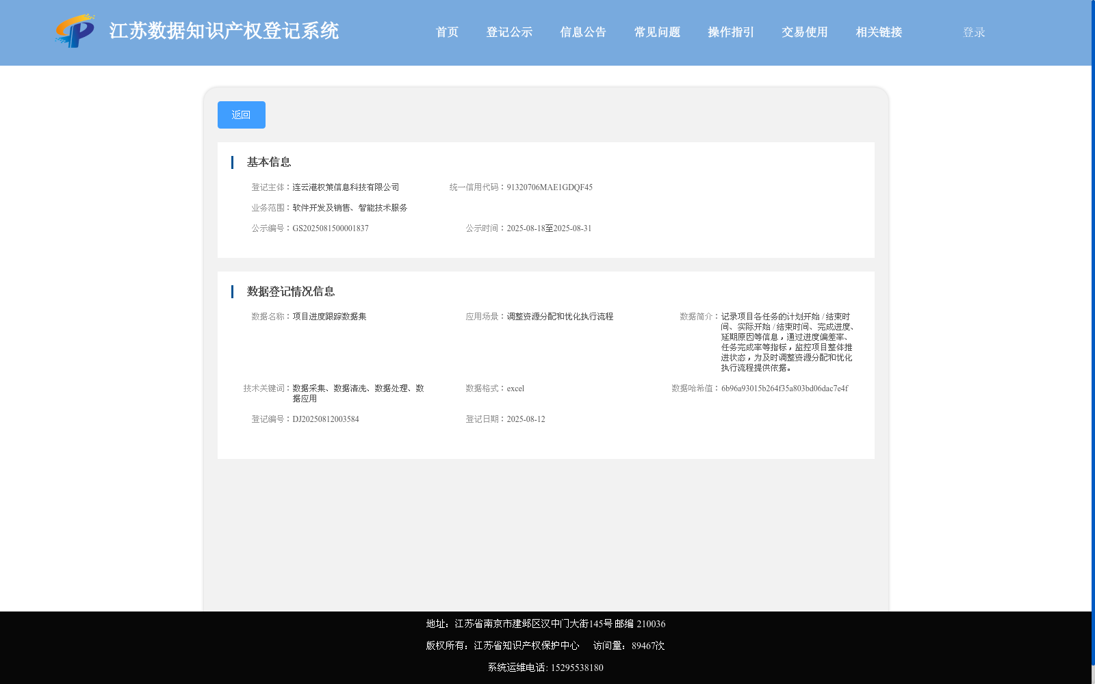Select hash value 6b96a93015b264f35a803bd06dac7e4f
Viewport: 1095px width, 684px height.
pos(784,389)
